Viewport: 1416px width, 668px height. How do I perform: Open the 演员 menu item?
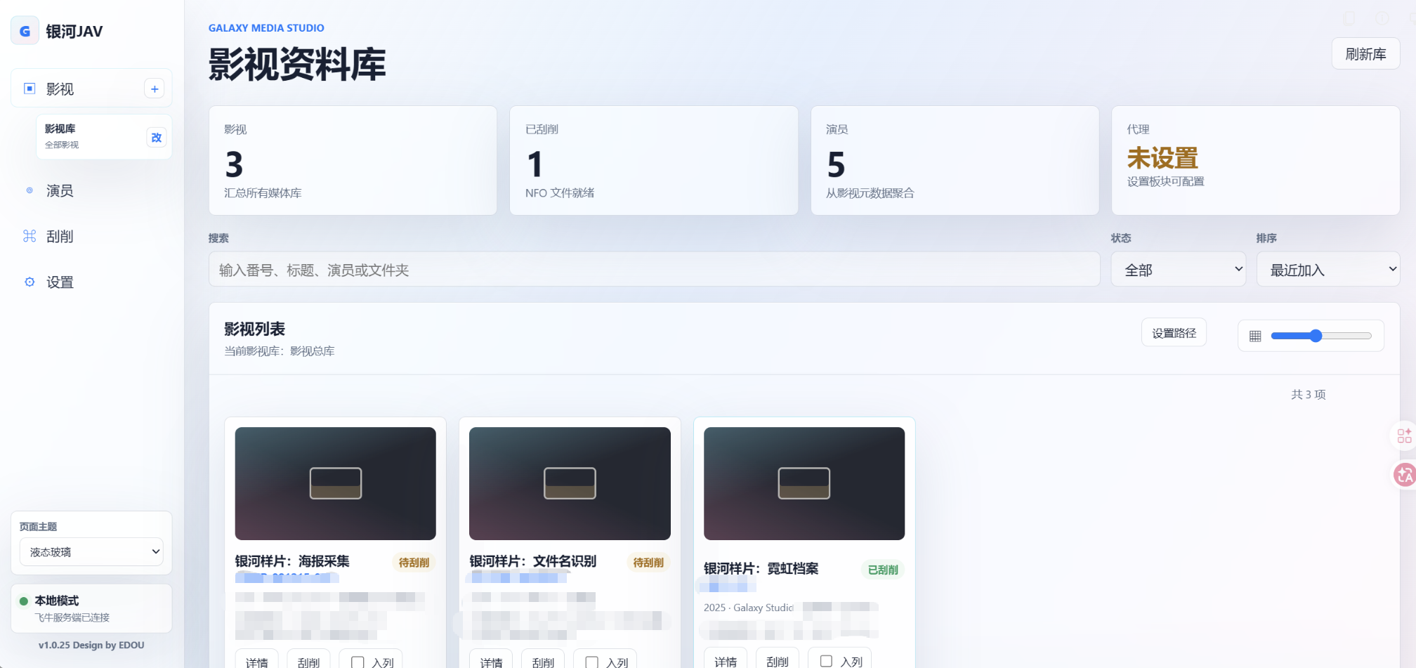coord(91,190)
